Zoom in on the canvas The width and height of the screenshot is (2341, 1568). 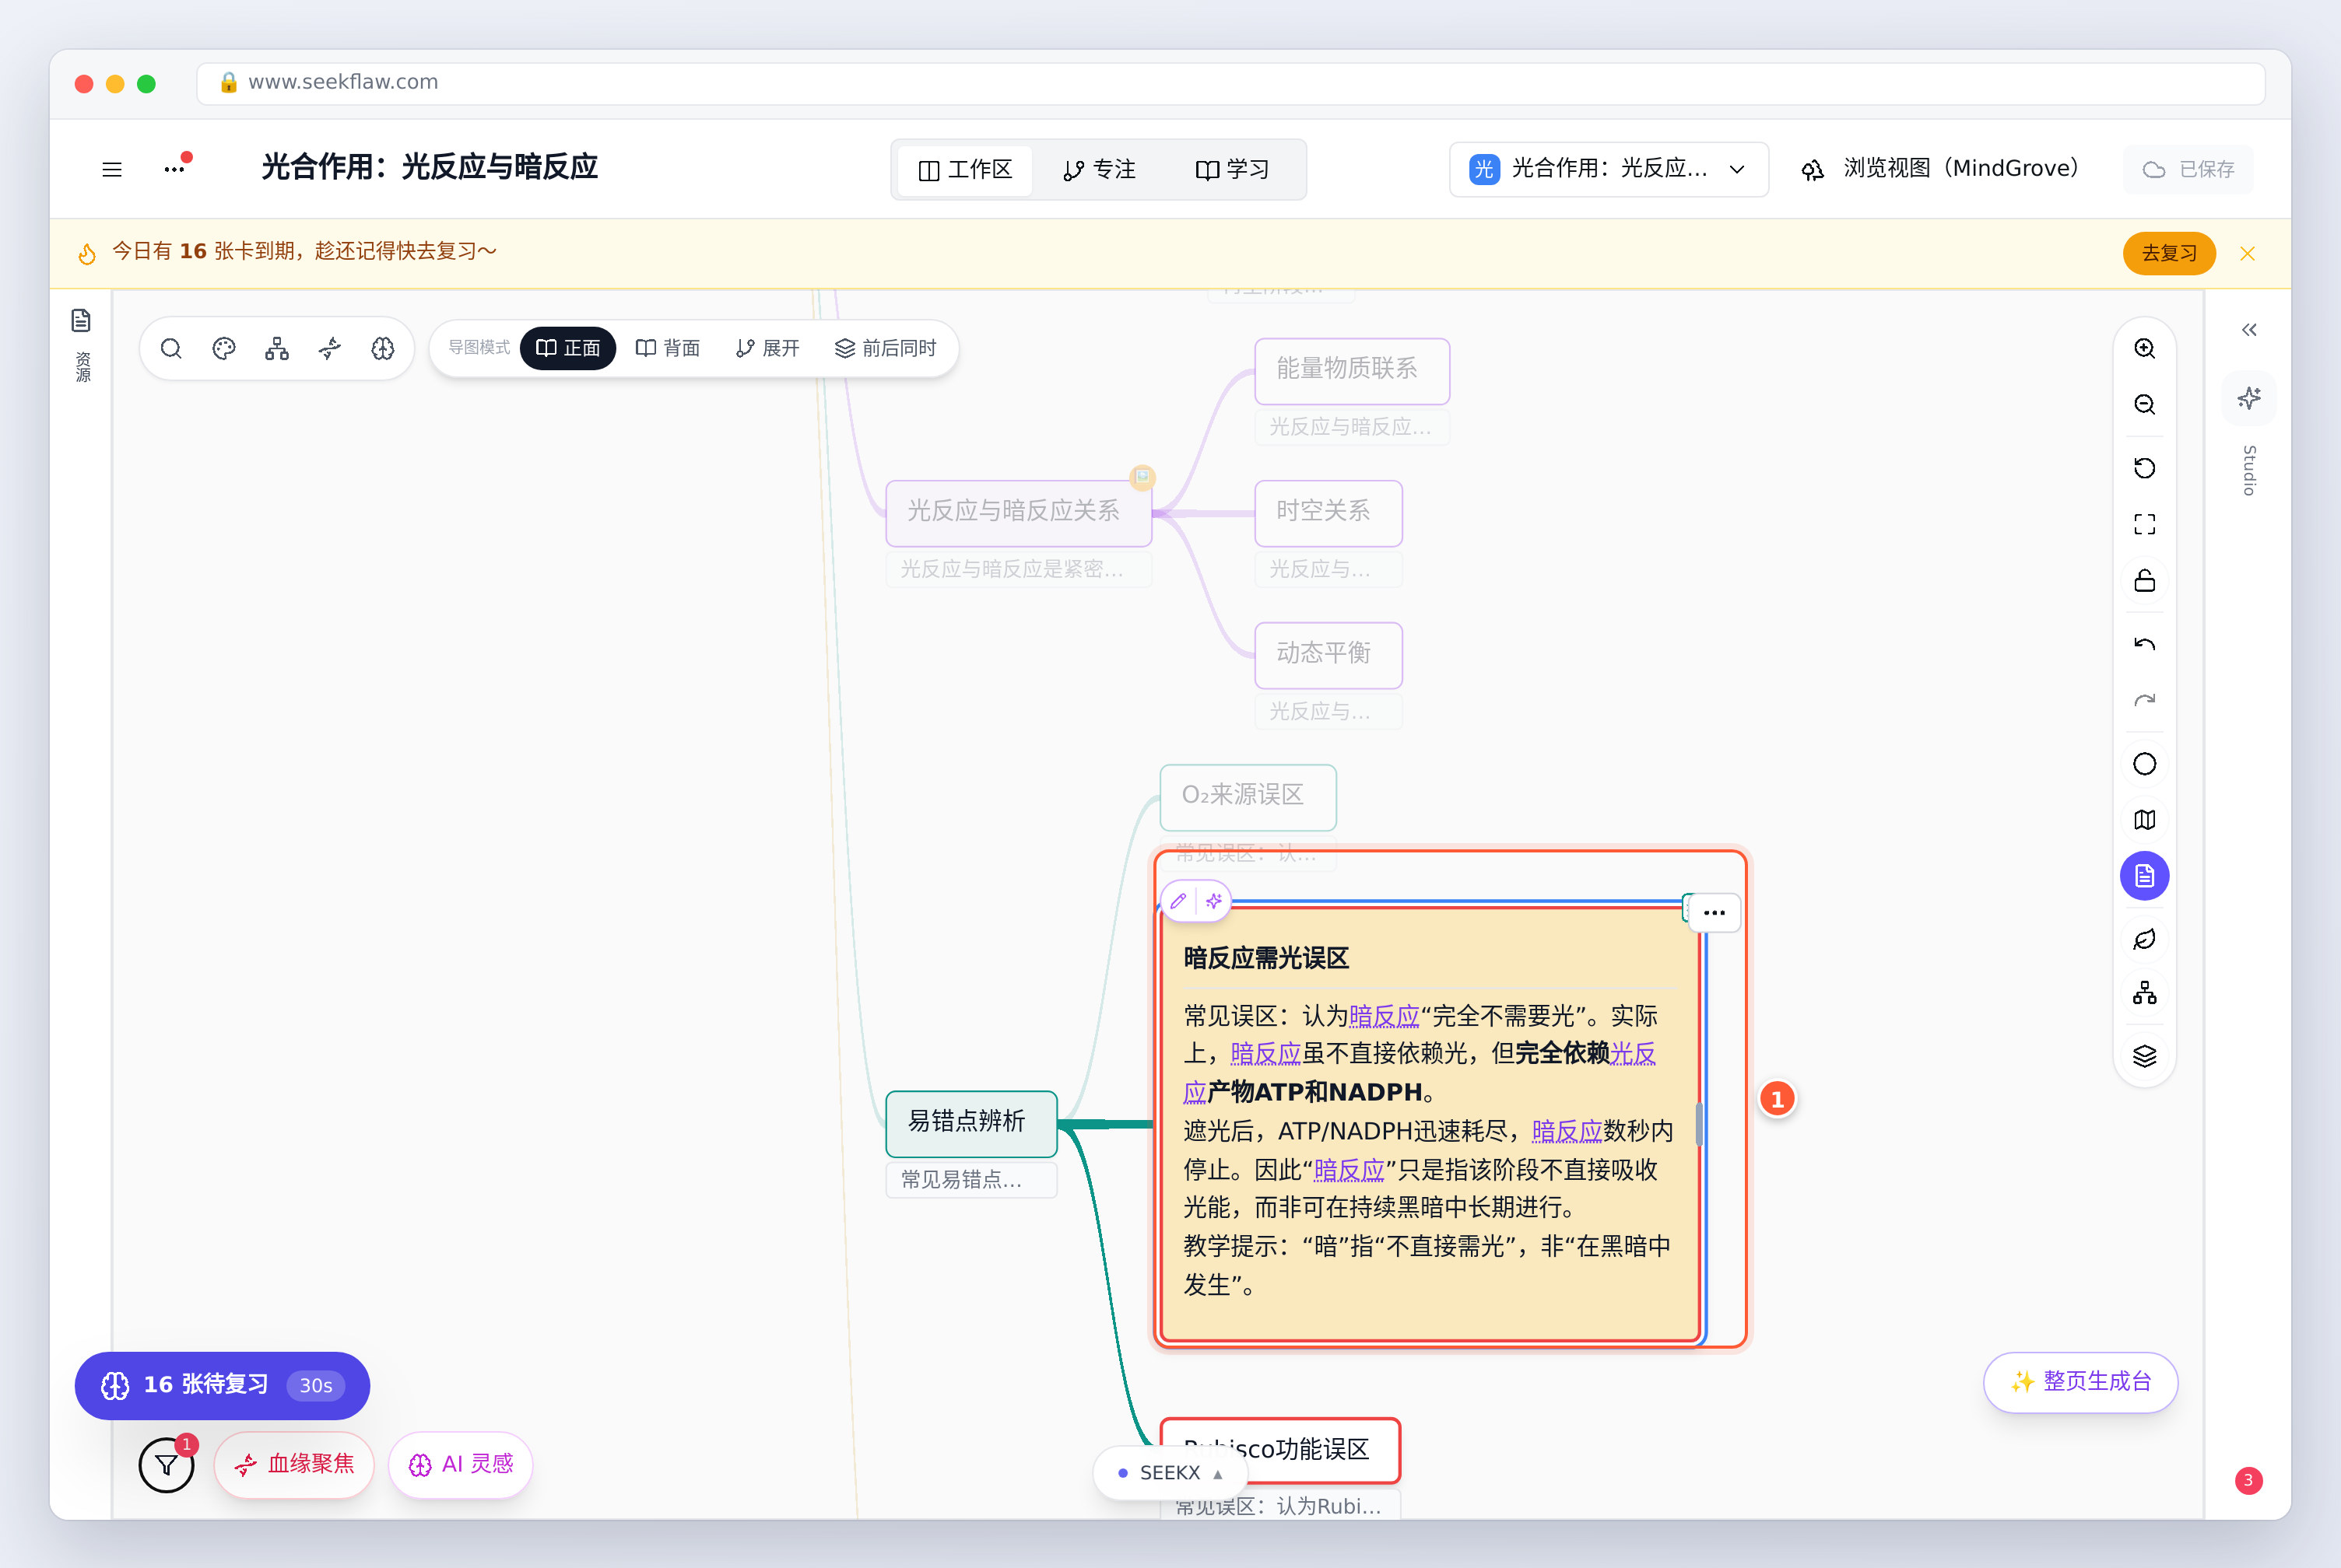(2144, 348)
